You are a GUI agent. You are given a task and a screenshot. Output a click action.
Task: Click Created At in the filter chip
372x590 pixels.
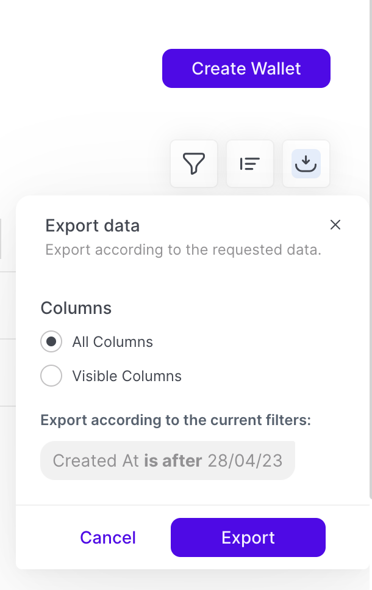tap(96, 461)
